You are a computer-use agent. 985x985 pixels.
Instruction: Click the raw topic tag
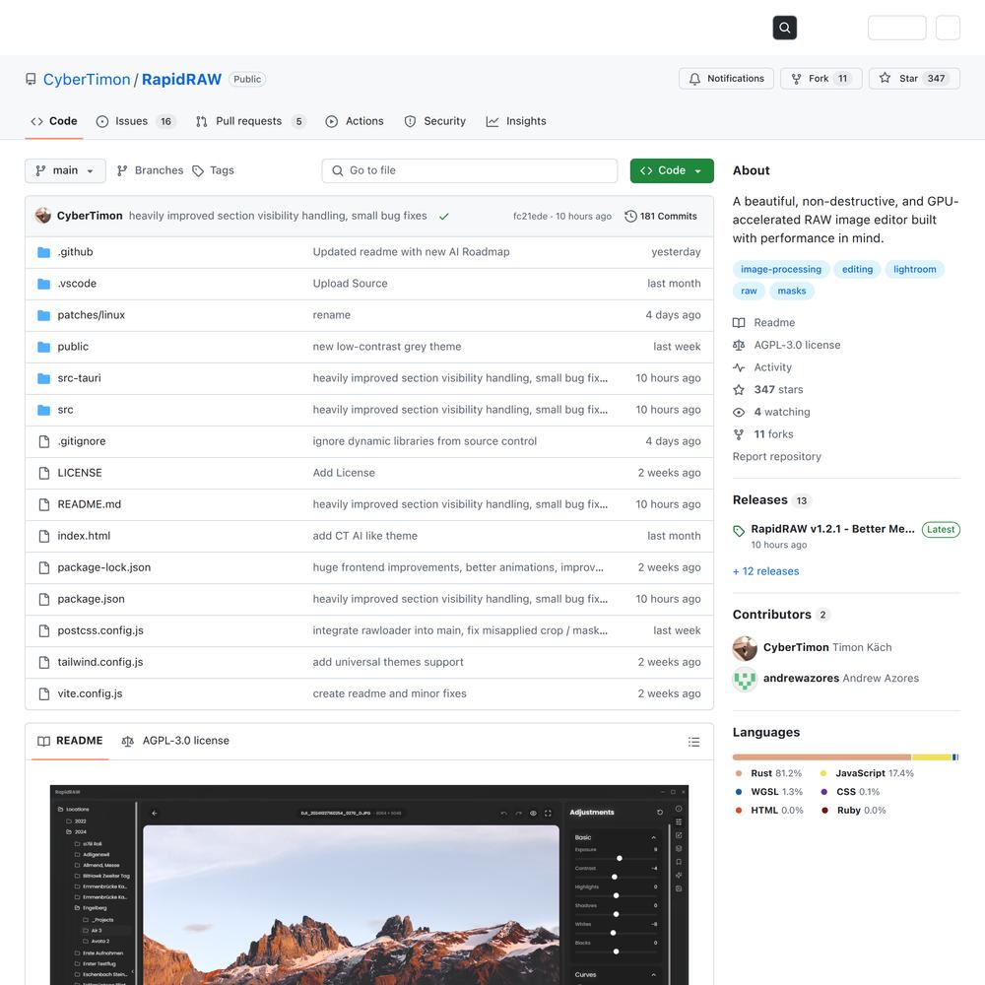(749, 291)
